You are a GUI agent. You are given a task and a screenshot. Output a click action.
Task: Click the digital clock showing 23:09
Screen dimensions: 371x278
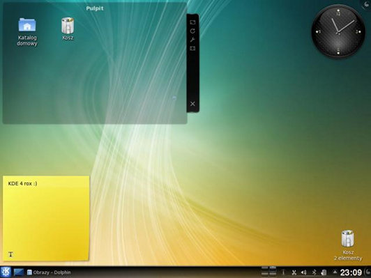(x=351, y=272)
